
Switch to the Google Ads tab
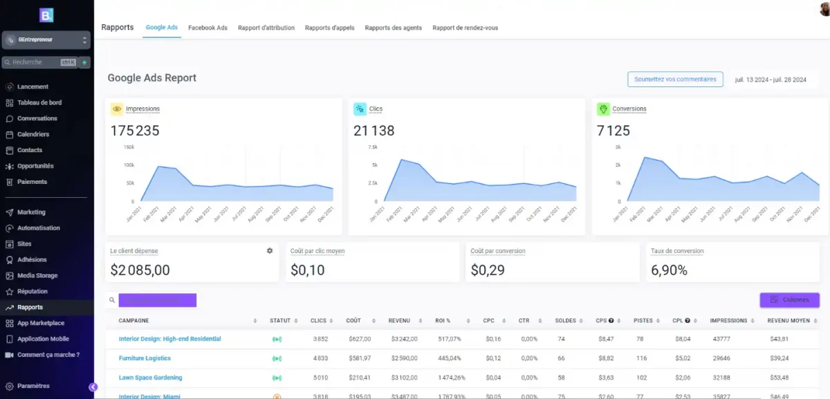(162, 28)
